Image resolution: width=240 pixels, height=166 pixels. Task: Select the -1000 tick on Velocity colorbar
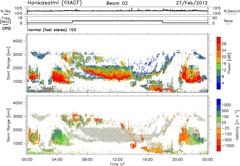coord(228,146)
